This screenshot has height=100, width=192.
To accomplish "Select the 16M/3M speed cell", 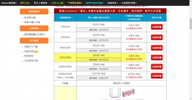I will pyautogui.click(x=65, y=27).
